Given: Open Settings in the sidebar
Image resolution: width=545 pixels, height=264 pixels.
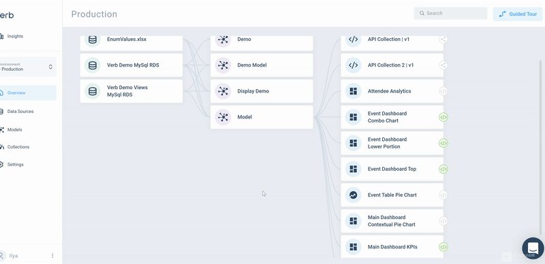Looking at the screenshot, I should (x=15, y=164).
